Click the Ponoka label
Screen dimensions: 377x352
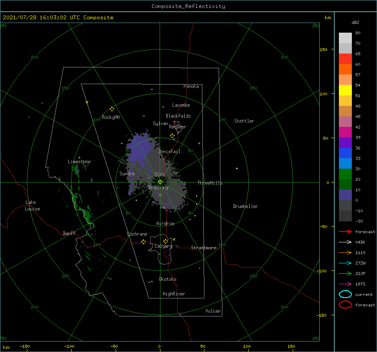pyautogui.click(x=191, y=86)
